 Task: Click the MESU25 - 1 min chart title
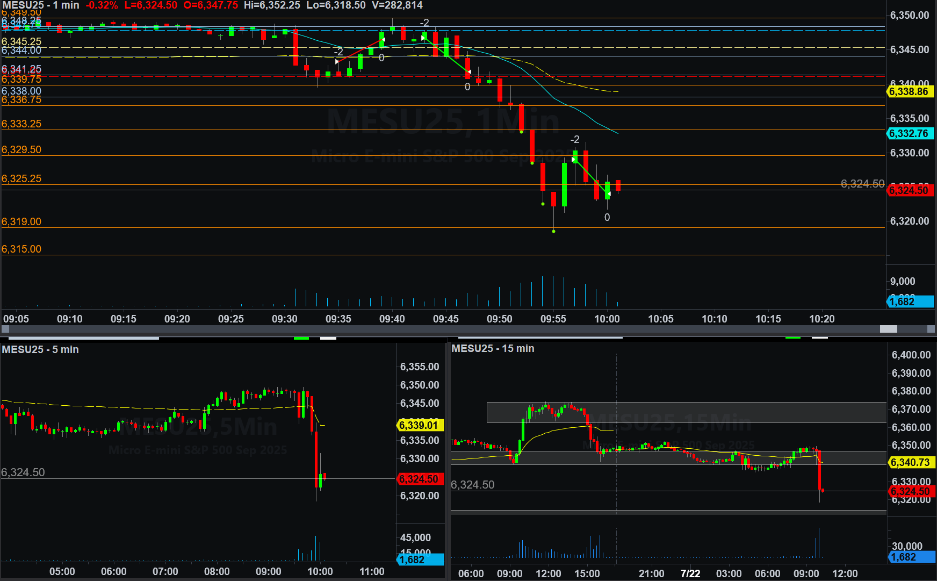tap(40, 5)
